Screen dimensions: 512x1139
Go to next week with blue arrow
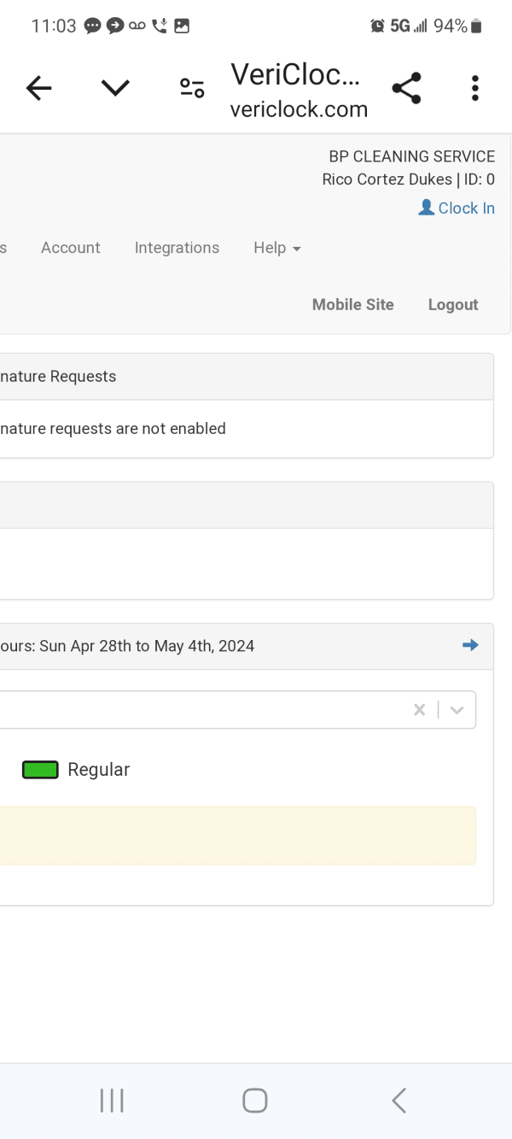(x=470, y=645)
